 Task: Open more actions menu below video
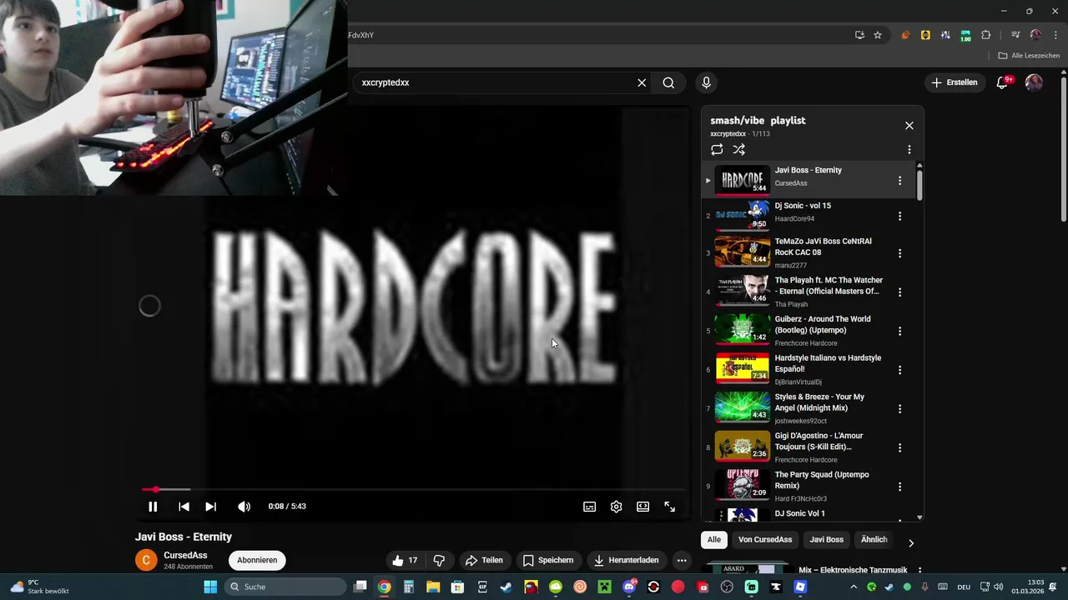[682, 561]
